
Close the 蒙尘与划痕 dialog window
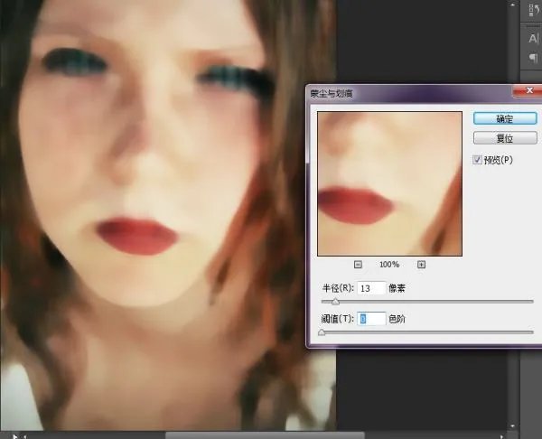point(523,91)
